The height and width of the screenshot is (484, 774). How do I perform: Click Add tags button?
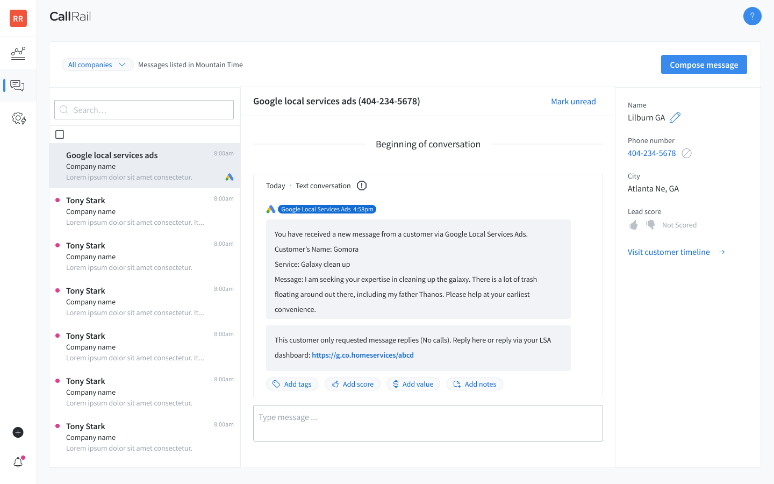point(292,384)
